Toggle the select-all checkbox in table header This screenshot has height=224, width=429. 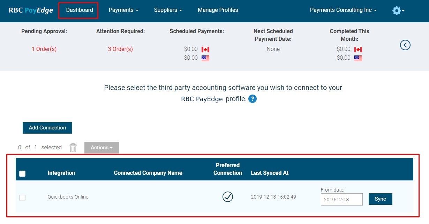[22, 173]
